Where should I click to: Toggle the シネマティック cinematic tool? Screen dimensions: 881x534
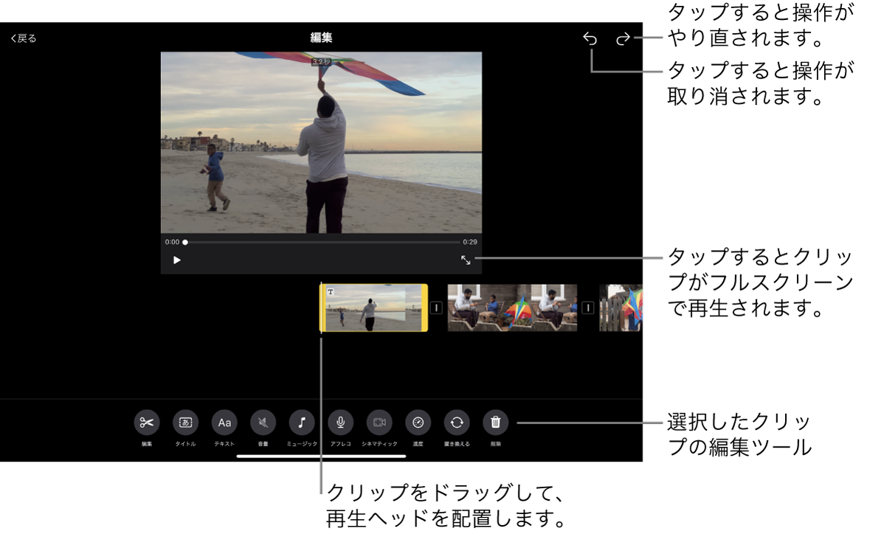pos(379,423)
